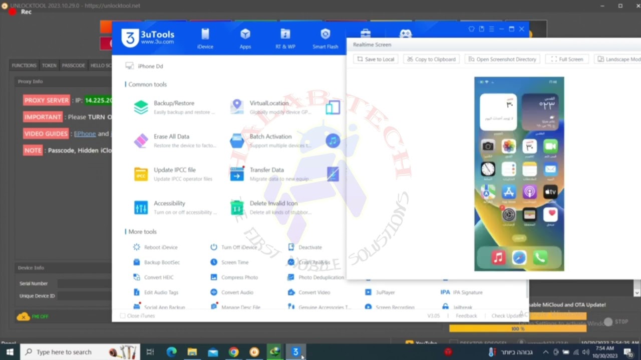This screenshot has width=641, height=360.
Task: Launch Convert Video
Action: click(309, 292)
